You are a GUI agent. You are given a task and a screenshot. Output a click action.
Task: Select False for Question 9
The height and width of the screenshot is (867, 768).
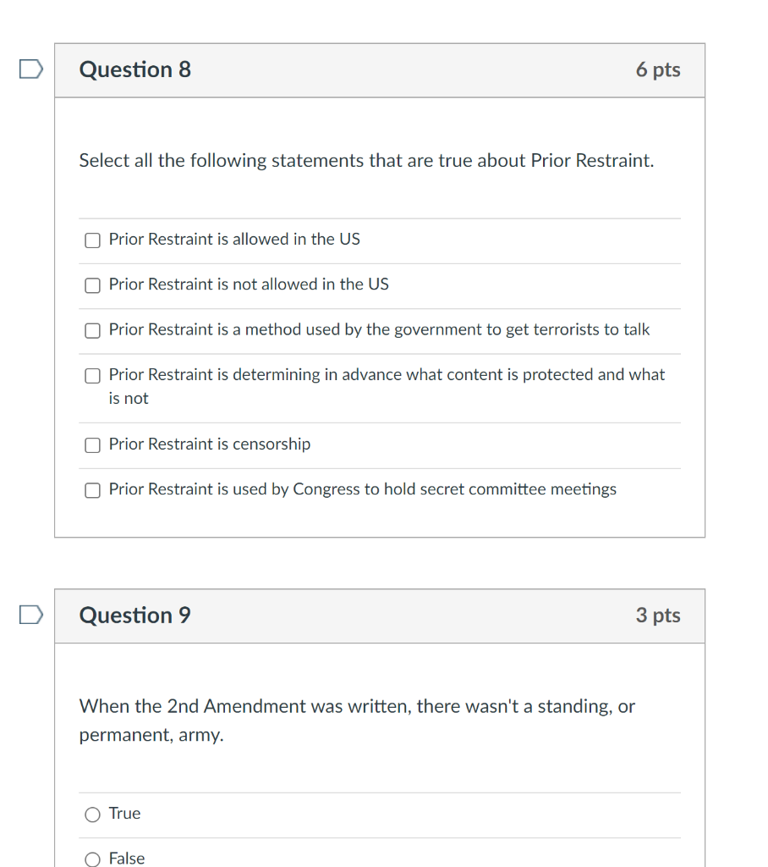tap(92, 859)
